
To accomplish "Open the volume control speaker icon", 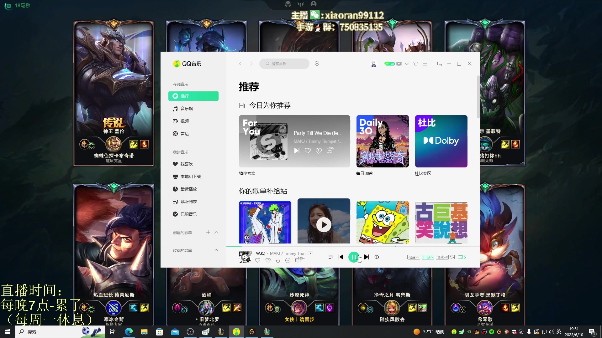I will (x=377, y=257).
